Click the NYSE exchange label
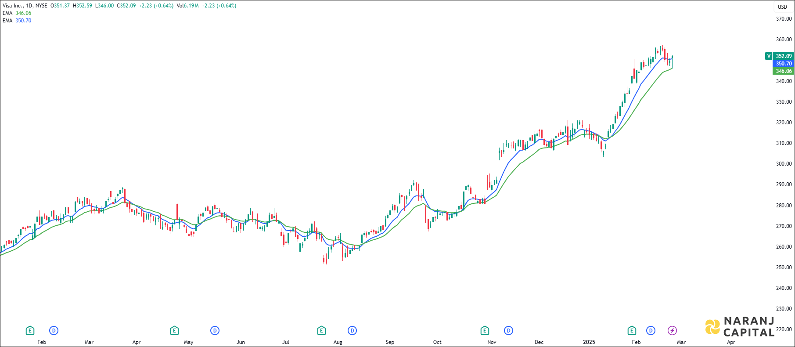The height and width of the screenshot is (347, 795). tap(41, 6)
